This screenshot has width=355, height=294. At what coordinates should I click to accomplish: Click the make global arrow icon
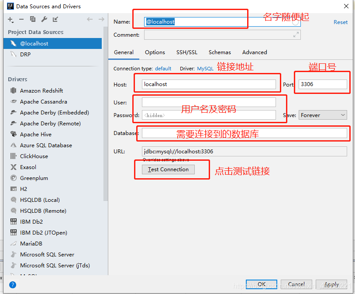[x=55, y=19]
